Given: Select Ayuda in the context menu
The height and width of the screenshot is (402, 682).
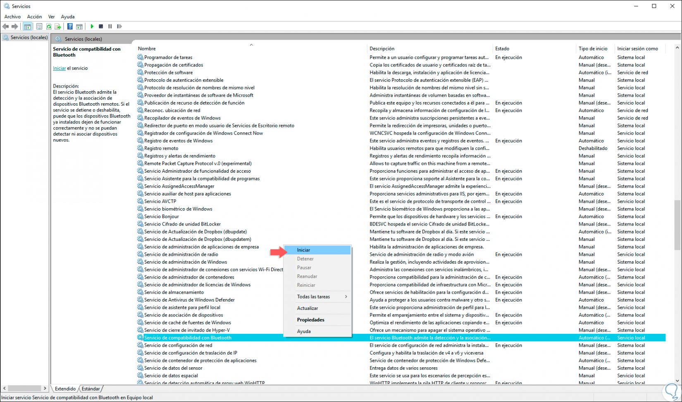Looking at the screenshot, I should pos(317,331).
